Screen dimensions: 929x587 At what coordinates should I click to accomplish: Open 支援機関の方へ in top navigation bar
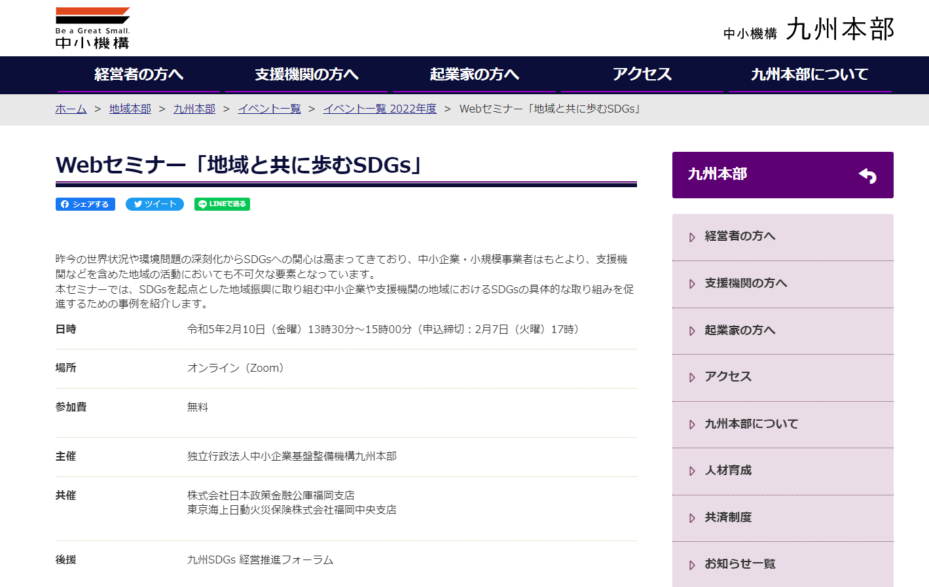point(306,75)
